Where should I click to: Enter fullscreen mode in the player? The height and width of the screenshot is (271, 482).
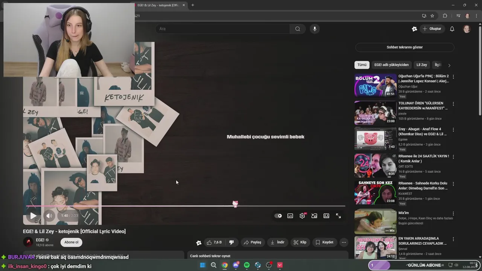tap(339, 216)
